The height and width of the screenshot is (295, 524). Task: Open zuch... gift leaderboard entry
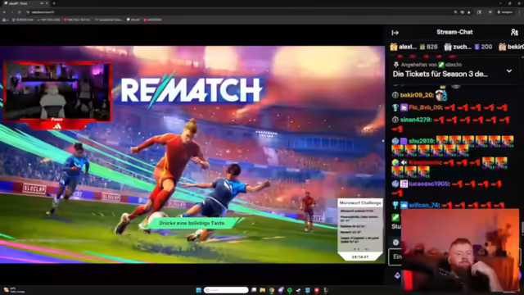[468, 48]
